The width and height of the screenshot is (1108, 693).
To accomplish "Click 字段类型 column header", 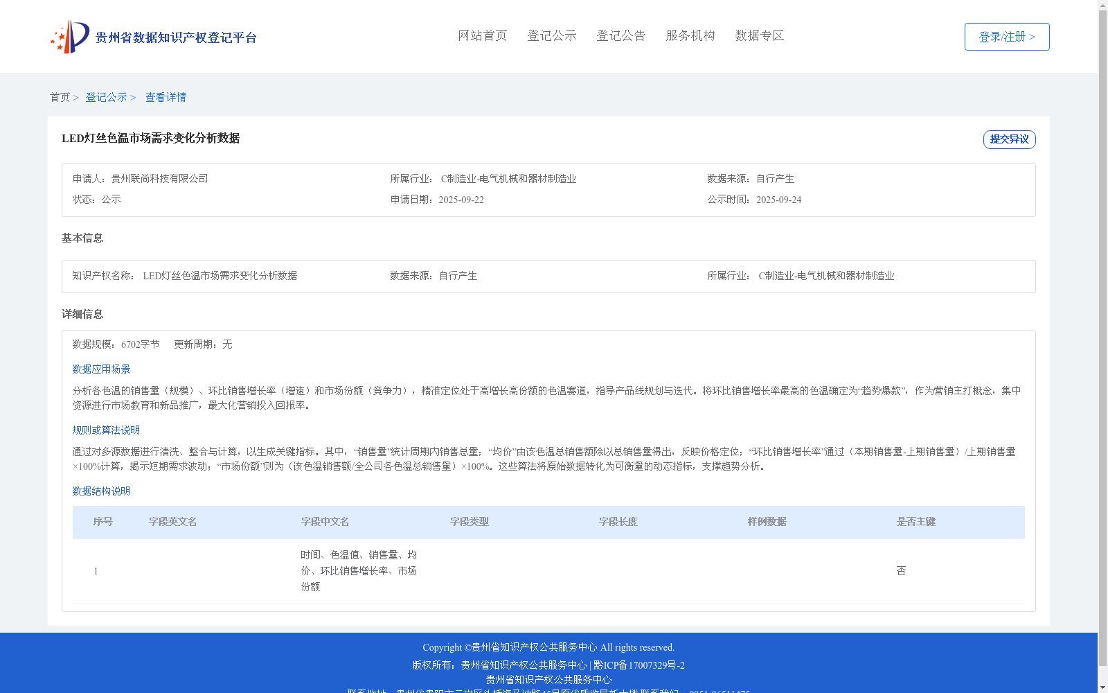I will (470, 522).
